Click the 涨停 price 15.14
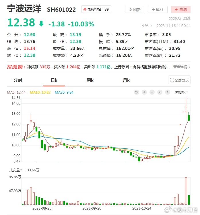Image resolution: width=200 pixels, height=215 pixels. click(x=30, y=49)
